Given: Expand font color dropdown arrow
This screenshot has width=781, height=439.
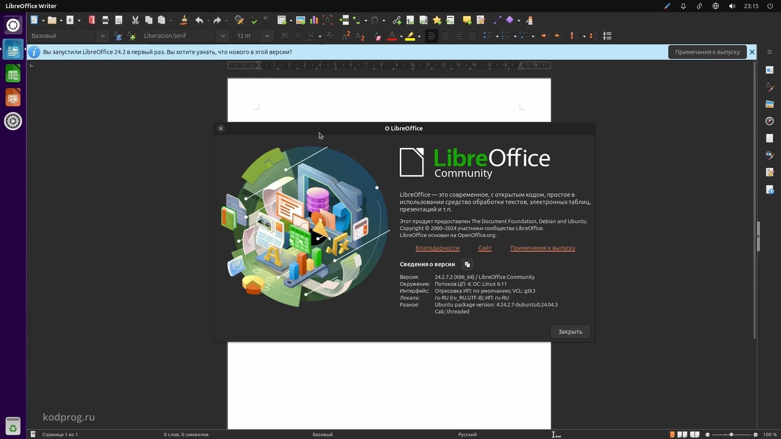Looking at the screenshot, I should (x=401, y=36).
